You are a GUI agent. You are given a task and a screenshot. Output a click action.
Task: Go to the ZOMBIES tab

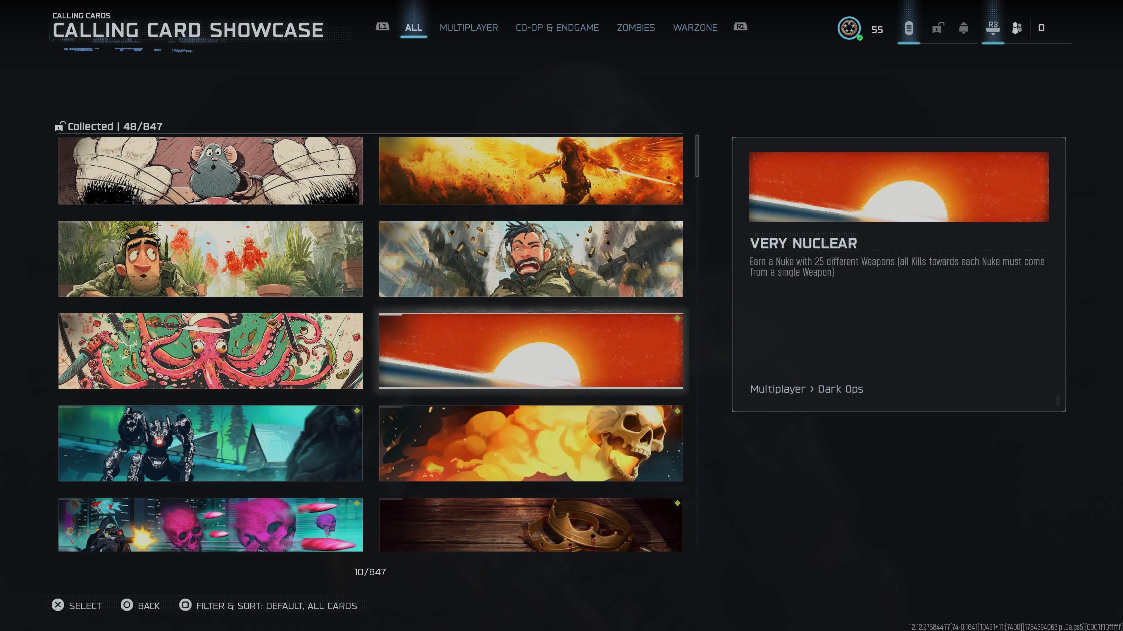[x=635, y=27]
